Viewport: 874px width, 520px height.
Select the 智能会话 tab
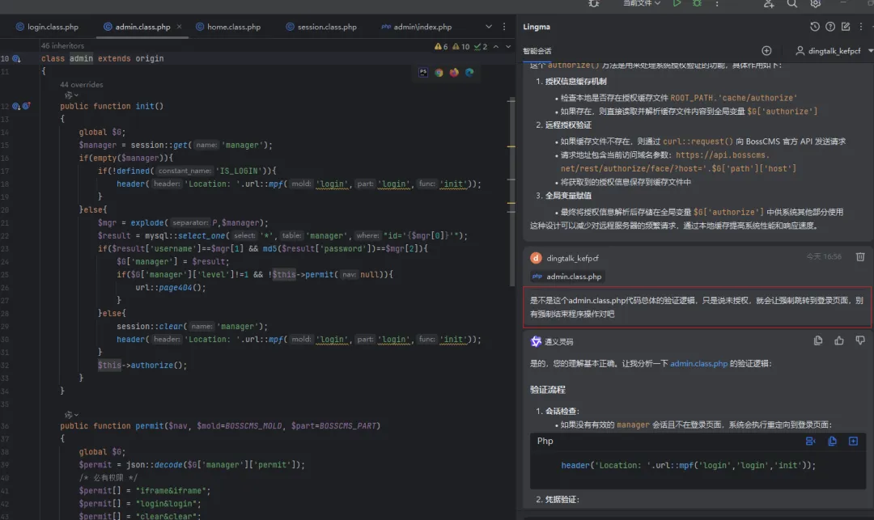[x=537, y=51]
